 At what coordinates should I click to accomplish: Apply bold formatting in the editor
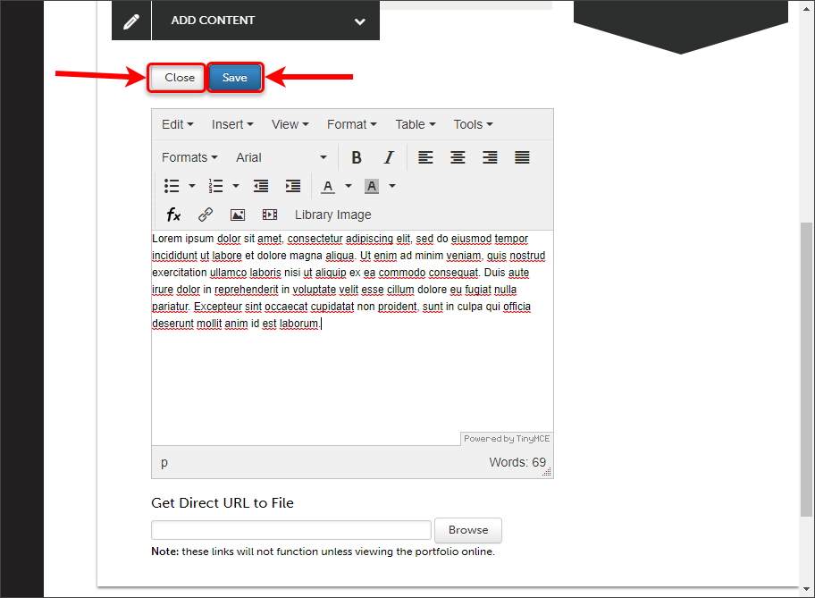[357, 157]
